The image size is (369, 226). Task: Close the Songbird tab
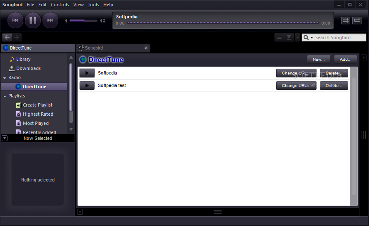point(146,48)
